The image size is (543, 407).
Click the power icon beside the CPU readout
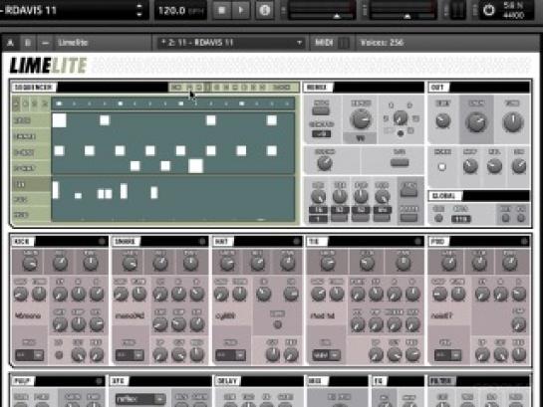(x=488, y=10)
